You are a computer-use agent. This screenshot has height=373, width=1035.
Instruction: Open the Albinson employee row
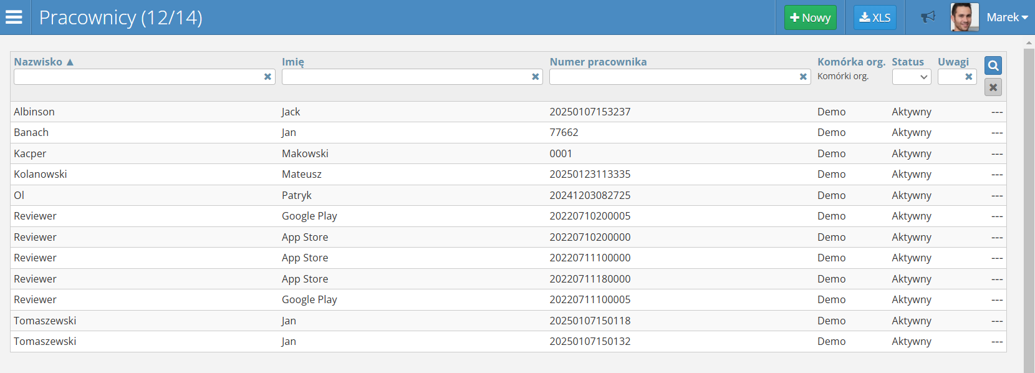(x=34, y=112)
